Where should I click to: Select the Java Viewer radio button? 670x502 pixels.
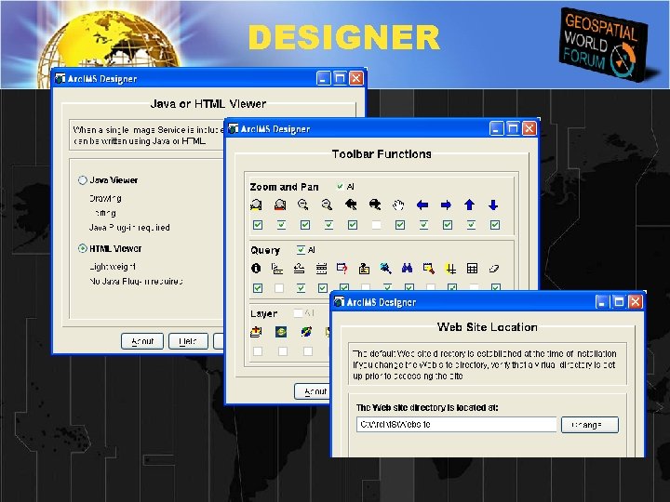[x=83, y=180]
